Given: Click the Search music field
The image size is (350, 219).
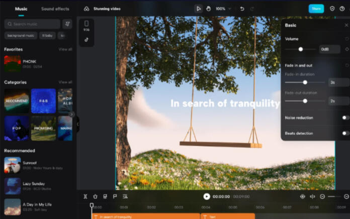Looking at the screenshot, I should click(x=32, y=24).
